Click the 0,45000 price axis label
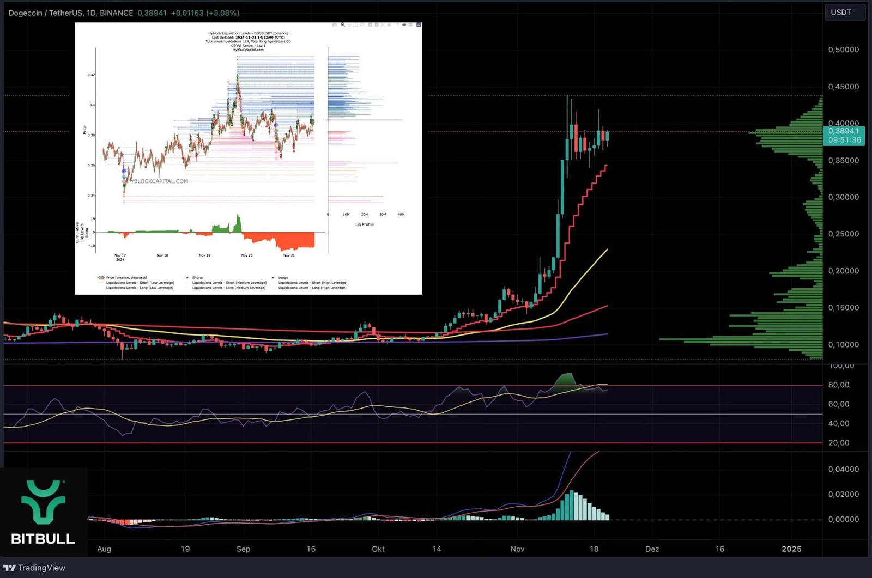 tap(844, 87)
